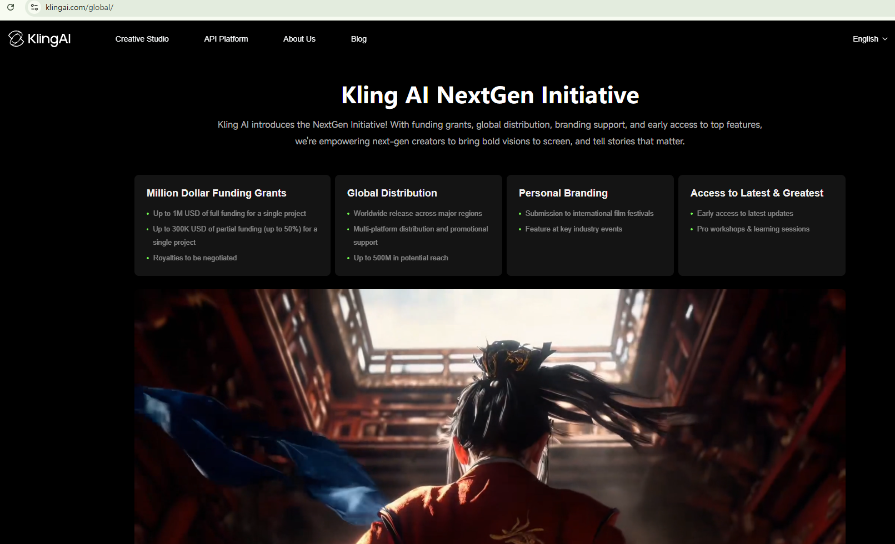Viewport: 895px width, 544px height.
Task: Select the Access to Latest & Greatest title
Action: pyautogui.click(x=757, y=193)
